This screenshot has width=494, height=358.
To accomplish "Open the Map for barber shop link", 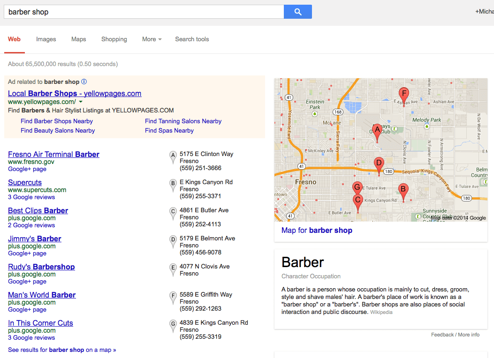I will click(x=317, y=230).
